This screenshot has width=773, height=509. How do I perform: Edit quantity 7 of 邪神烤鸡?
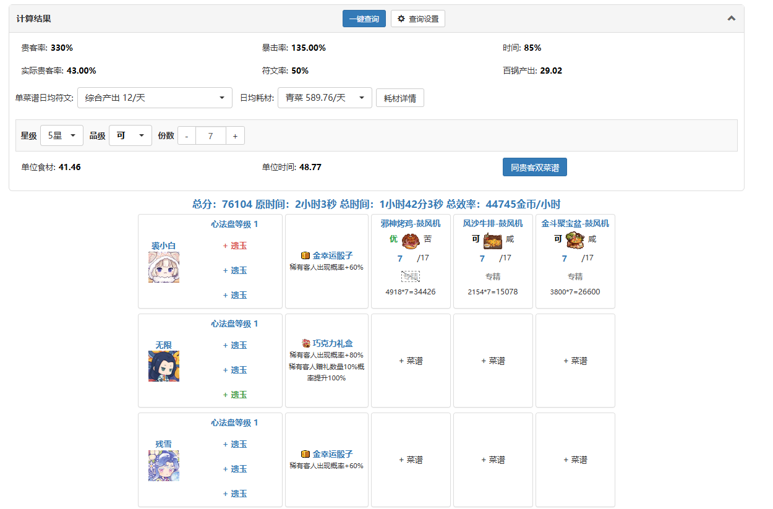[400, 259]
